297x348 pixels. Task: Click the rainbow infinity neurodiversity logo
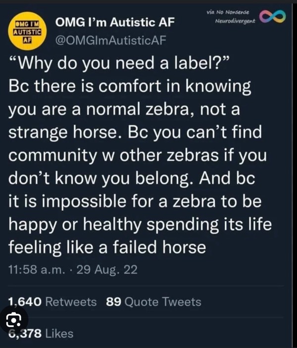[272, 16]
